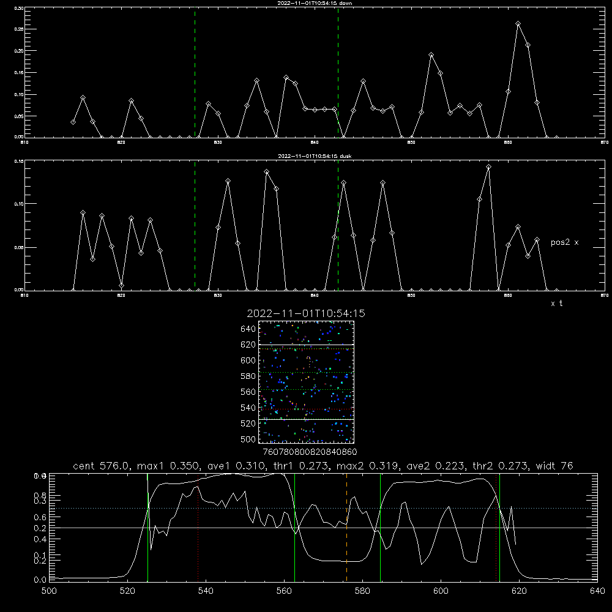Click x-axis label 600 on bottom plot
Image resolution: width=612 pixels, height=612 pixels.
point(441,591)
